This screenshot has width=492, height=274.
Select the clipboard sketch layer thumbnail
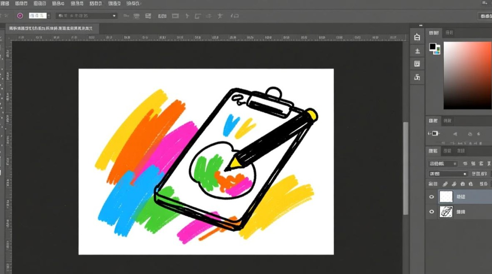click(446, 212)
